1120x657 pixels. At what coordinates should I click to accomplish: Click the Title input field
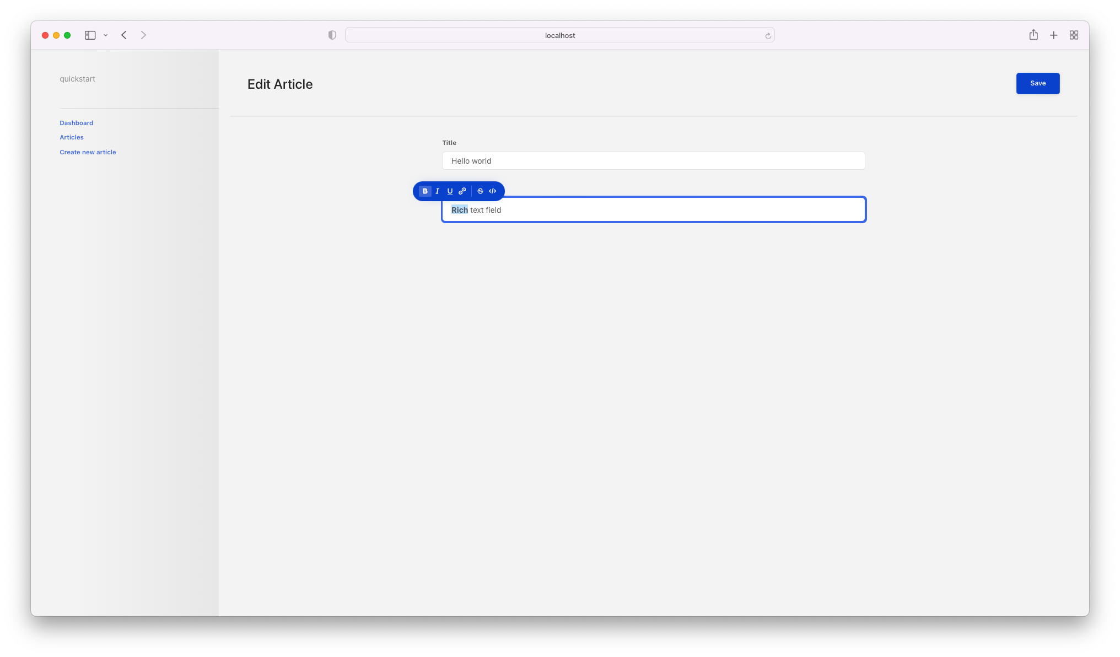tap(653, 161)
